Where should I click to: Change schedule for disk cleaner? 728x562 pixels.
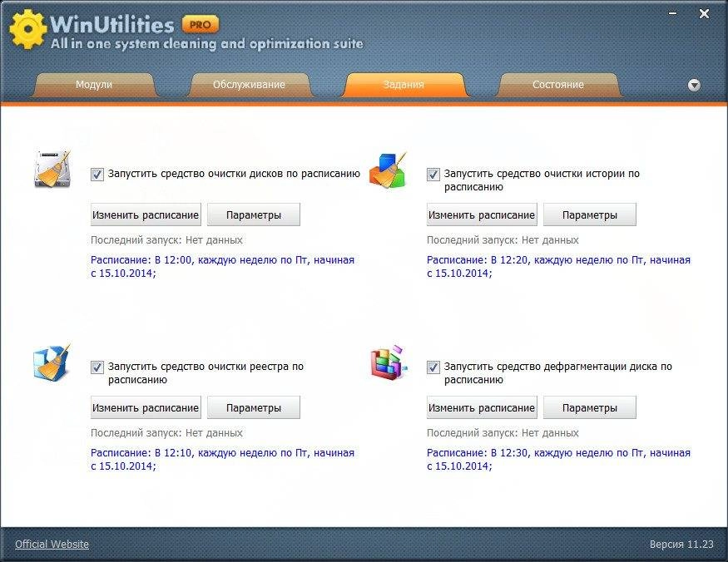(x=146, y=214)
